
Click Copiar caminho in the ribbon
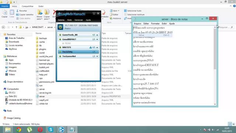[25, 15]
